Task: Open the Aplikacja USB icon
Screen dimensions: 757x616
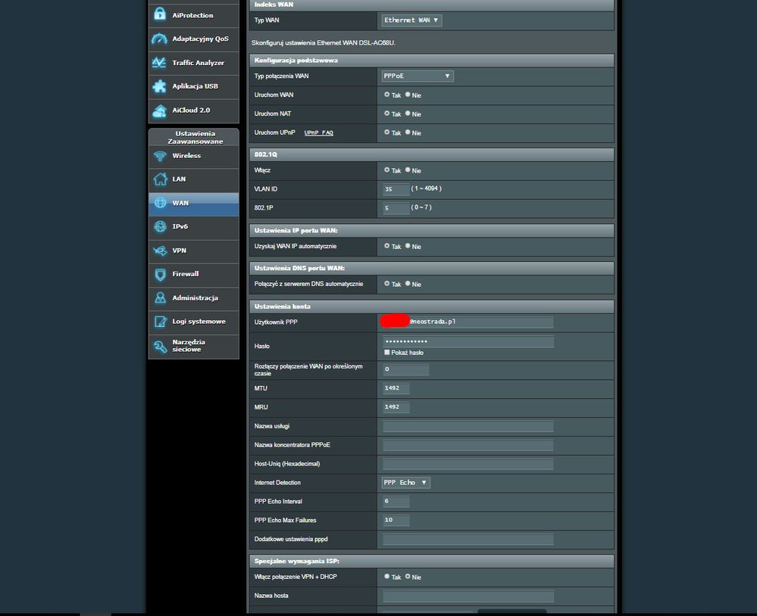Action: coord(160,86)
